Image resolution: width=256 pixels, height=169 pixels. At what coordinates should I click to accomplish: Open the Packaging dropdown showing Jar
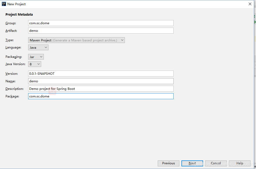[x=36, y=57]
